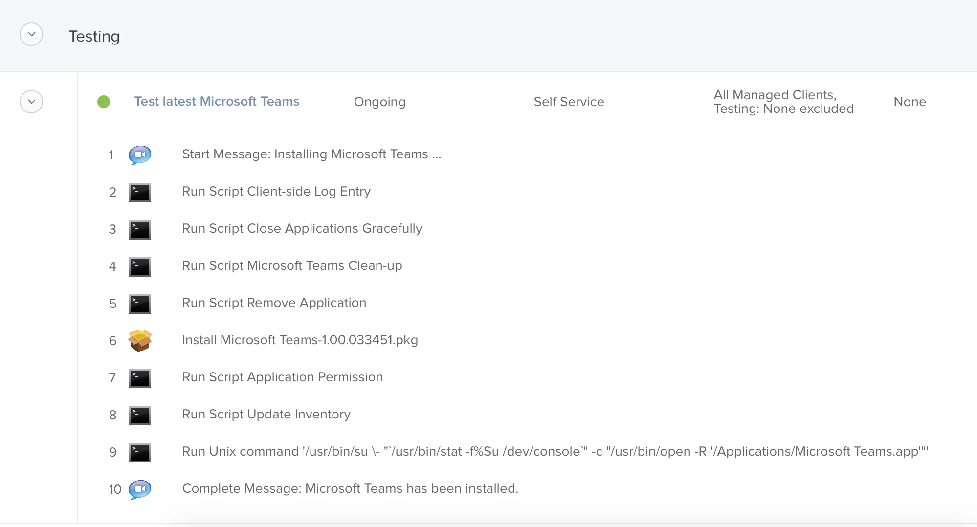
Task: Click the package box icon for Teams pkg
Action: [140, 341]
